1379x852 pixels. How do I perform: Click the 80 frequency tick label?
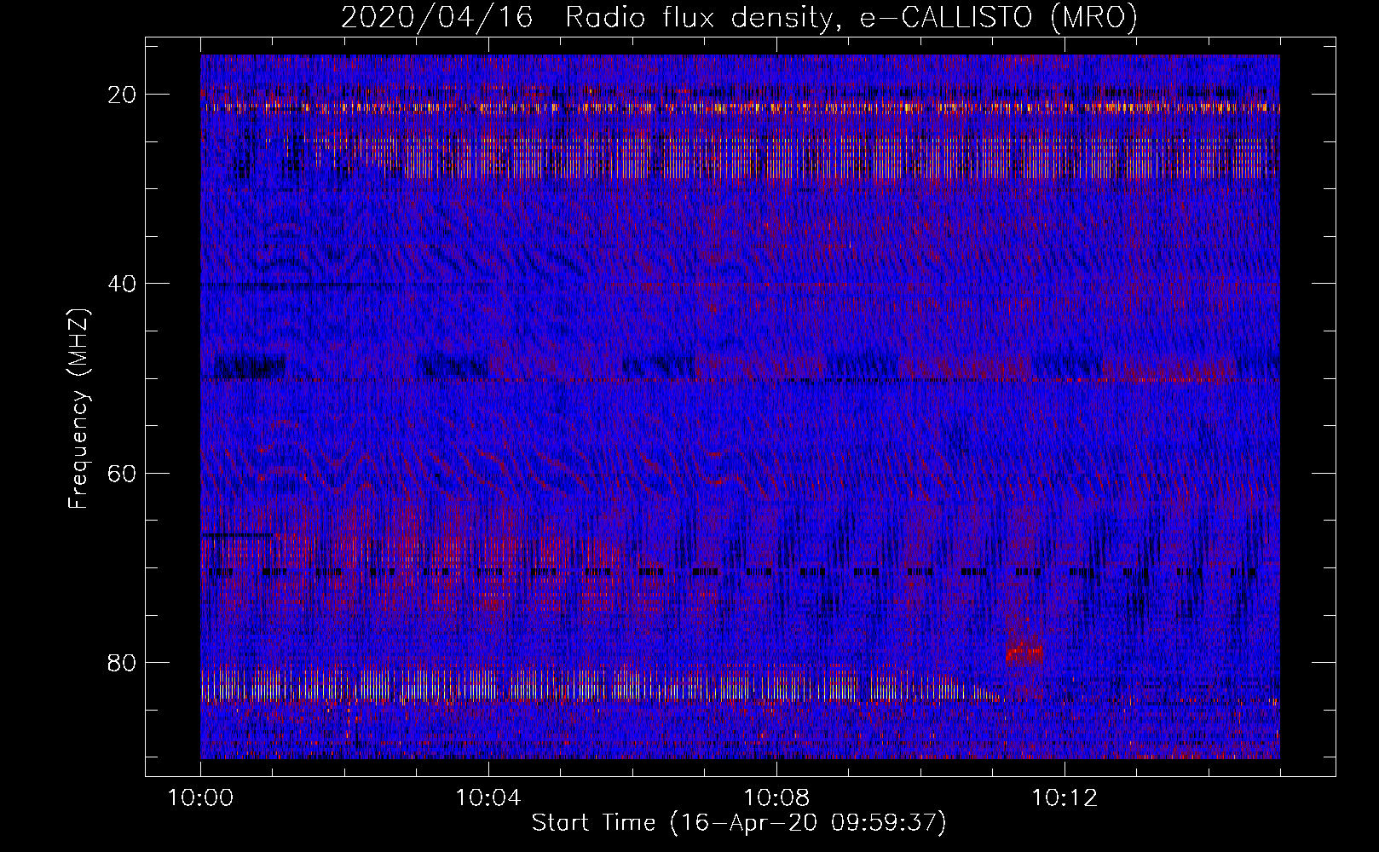[x=123, y=662]
